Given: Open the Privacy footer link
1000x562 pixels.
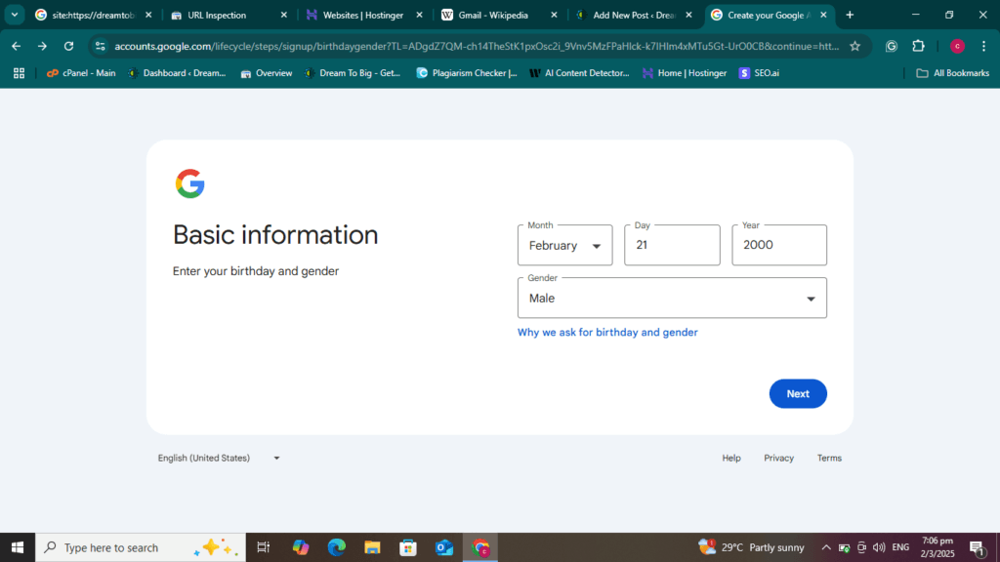Looking at the screenshot, I should coord(778,459).
